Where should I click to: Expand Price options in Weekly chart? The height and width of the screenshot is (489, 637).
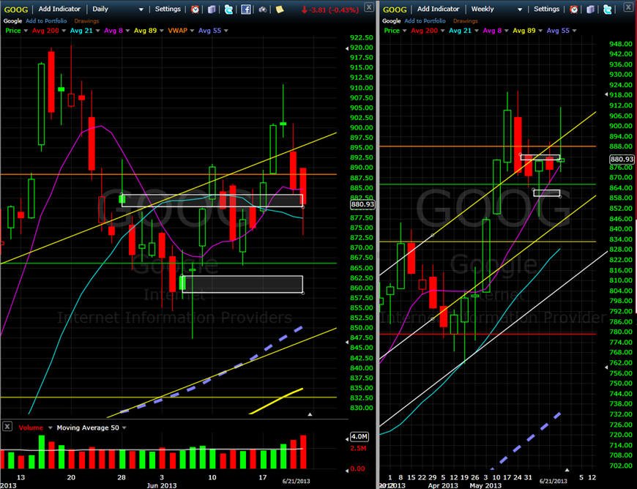point(405,31)
